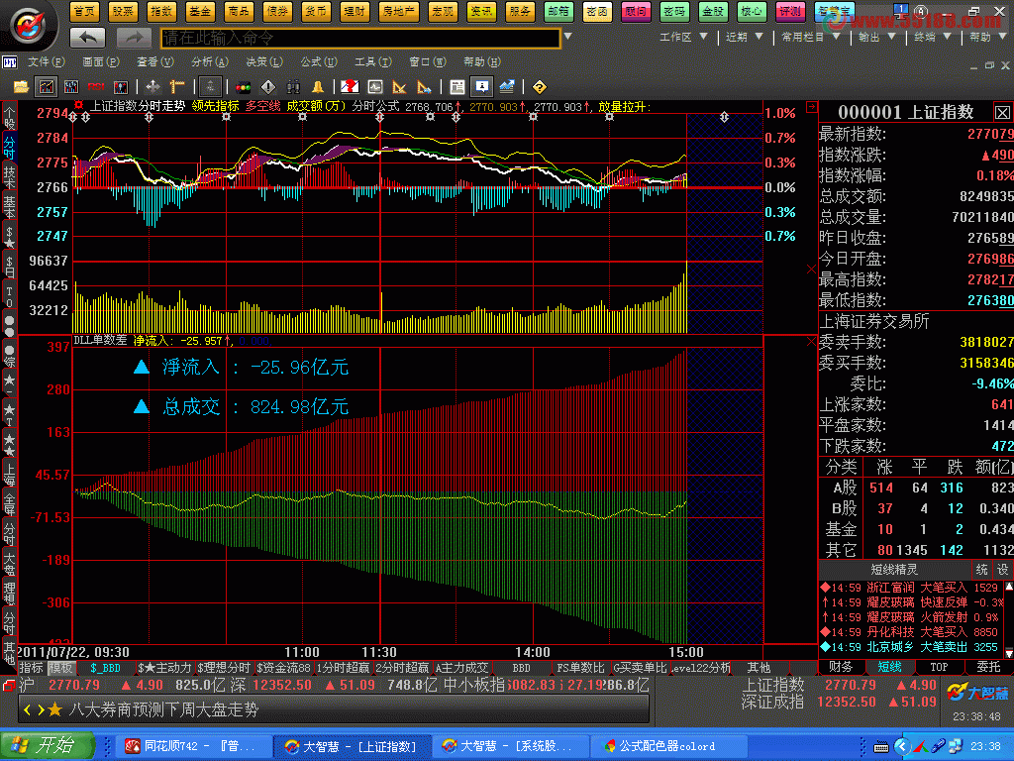Click the 首页 button
1014x761 pixels.
[84, 11]
